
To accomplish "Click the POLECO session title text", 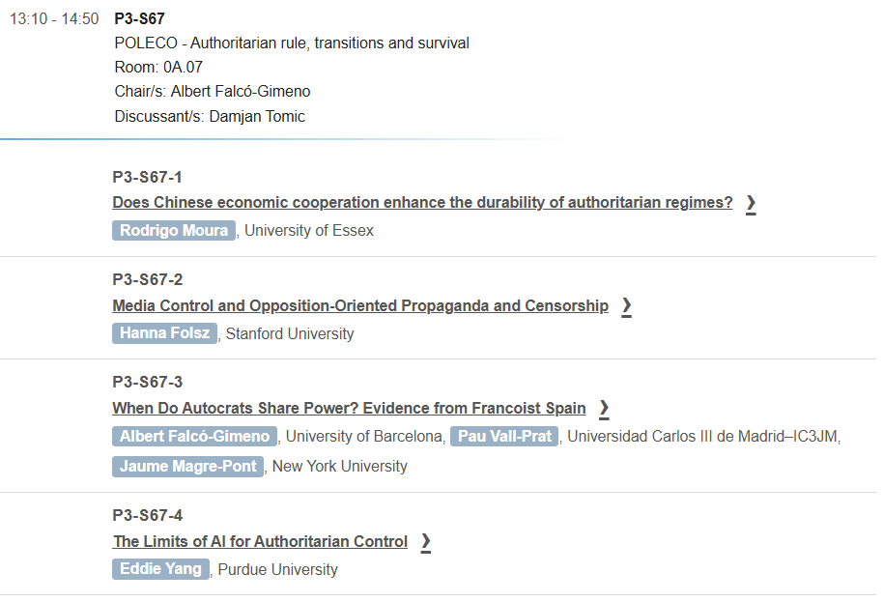I will (x=292, y=43).
